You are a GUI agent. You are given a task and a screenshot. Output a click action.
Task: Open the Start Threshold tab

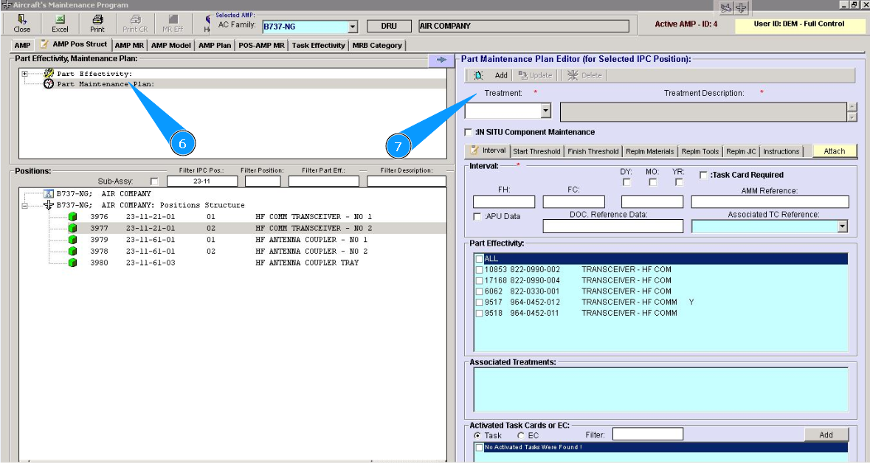point(536,151)
